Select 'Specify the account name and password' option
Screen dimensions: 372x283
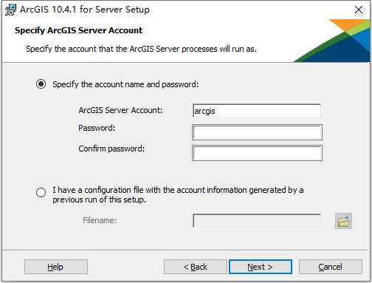pos(41,84)
